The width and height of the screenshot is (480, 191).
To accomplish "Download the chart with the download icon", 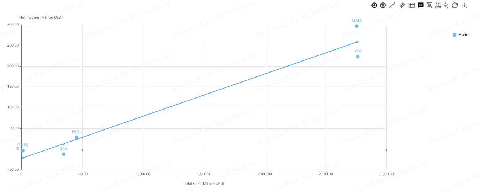I will [464, 5].
